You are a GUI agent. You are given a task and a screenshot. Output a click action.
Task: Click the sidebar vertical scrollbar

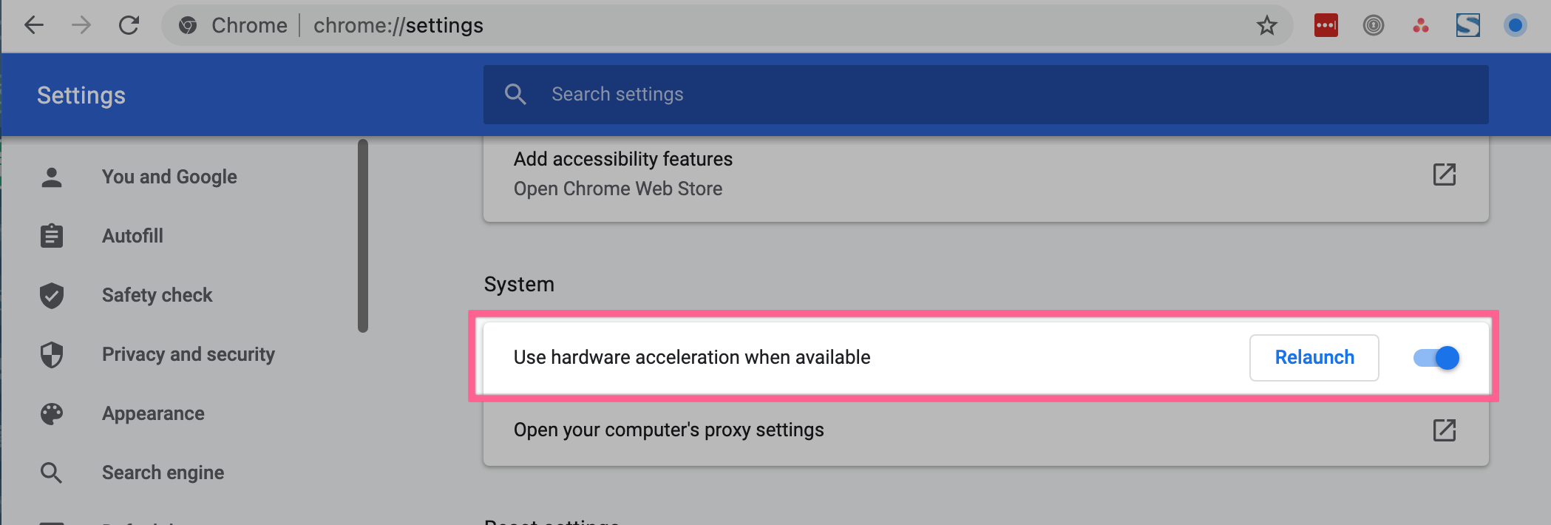click(362, 237)
